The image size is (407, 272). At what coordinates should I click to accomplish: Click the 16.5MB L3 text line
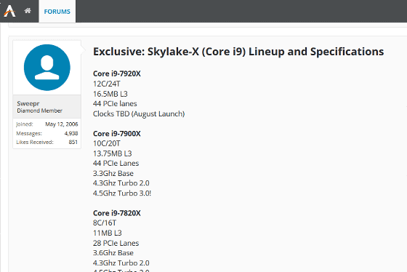pos(110,94)
